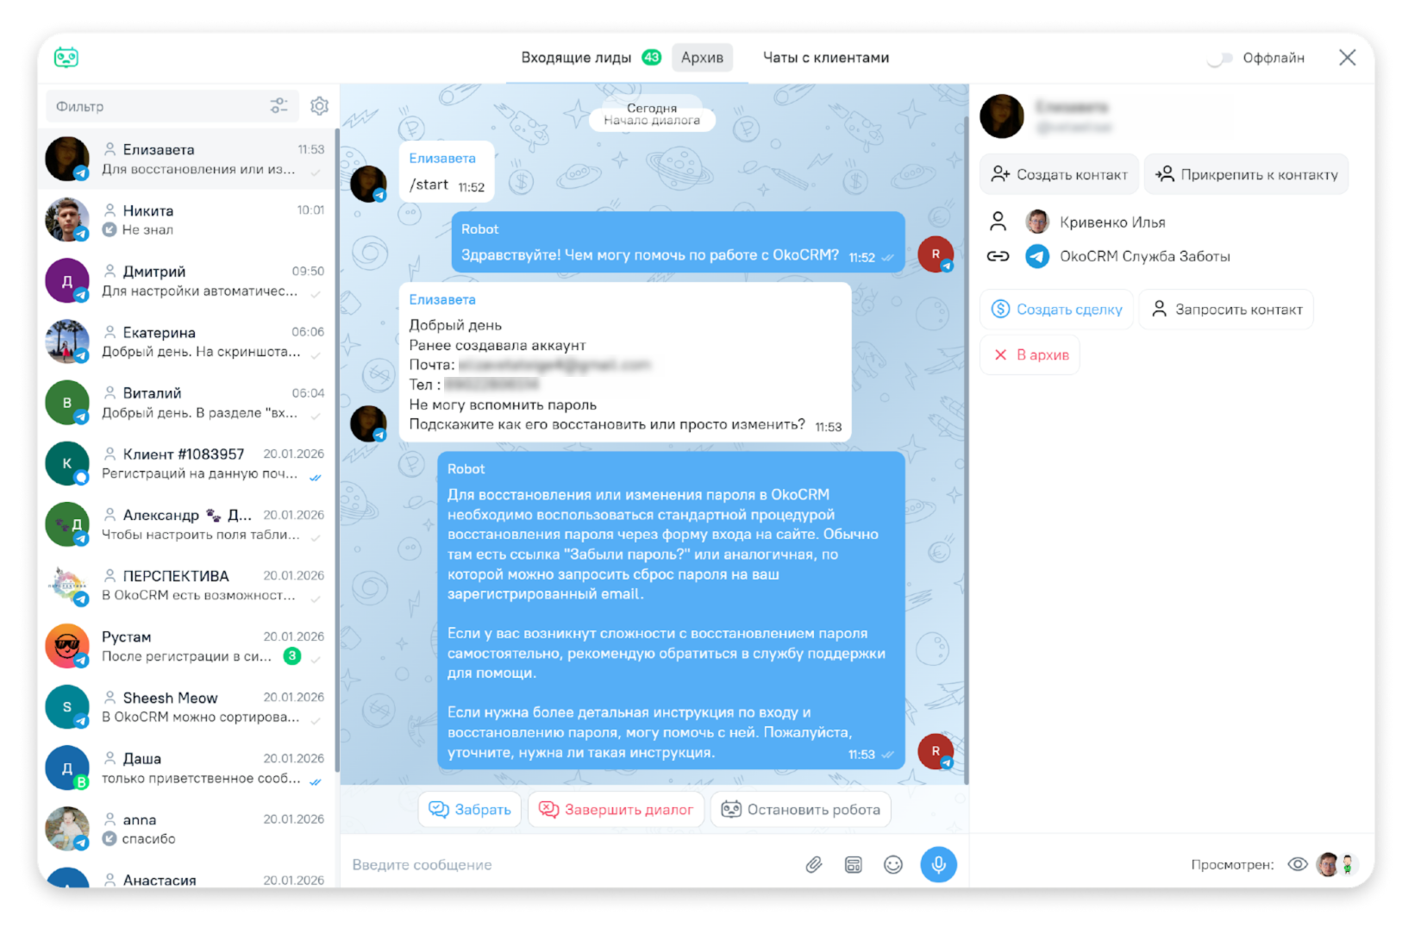Click the viewed-by eye icon
Image resolution: width=1427 pixels, height=934 pixels.
[x=1297, y=864]
